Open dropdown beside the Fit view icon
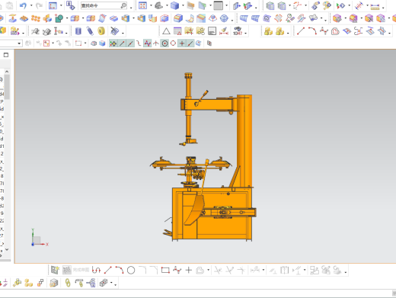The image size is (396, 298). coord(151,5)
